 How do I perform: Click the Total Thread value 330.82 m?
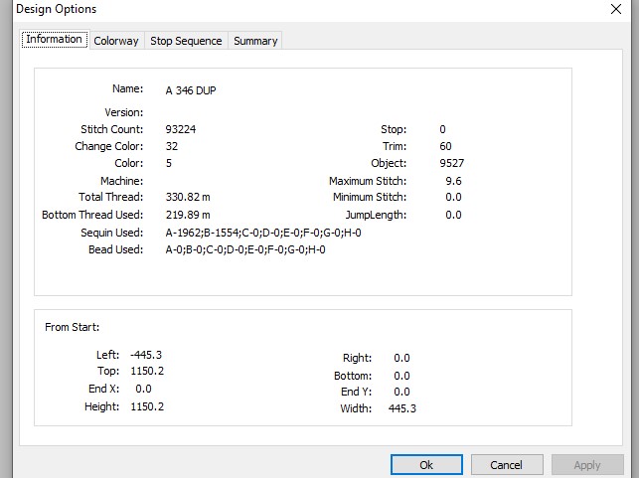click(x=188, y=197)
